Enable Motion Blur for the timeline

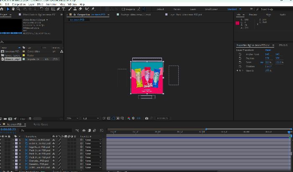point(95,130)
